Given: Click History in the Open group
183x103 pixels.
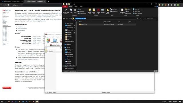Looking at the screenshot, I should 128,13.
